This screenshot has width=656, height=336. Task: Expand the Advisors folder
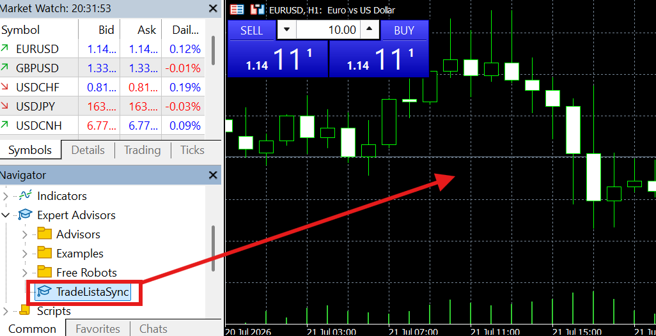click(25, 234)
